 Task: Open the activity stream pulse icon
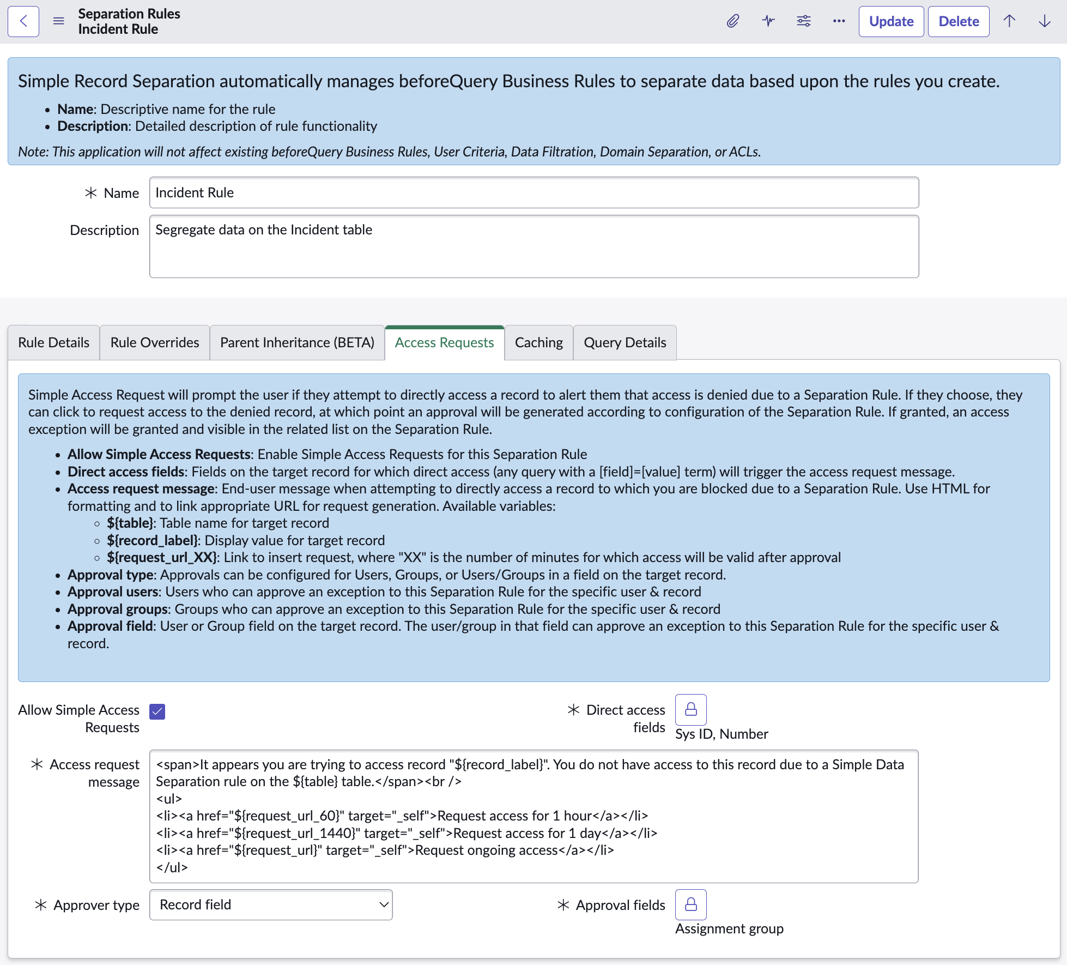(x=768, y=21)
